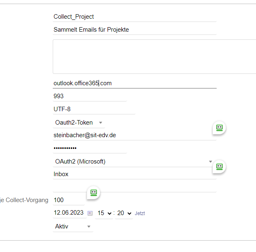This screenshot has width=256, height=252.
Task: Click the UTF-8 encoding field
Action: point(93,109)
